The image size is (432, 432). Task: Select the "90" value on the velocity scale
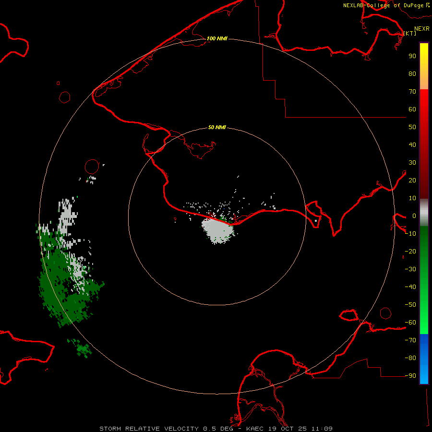[x=412, y=56]
